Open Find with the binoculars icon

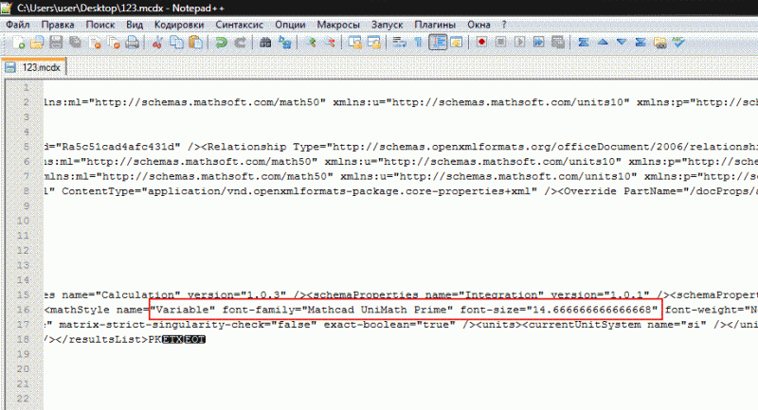coord(265,43)
